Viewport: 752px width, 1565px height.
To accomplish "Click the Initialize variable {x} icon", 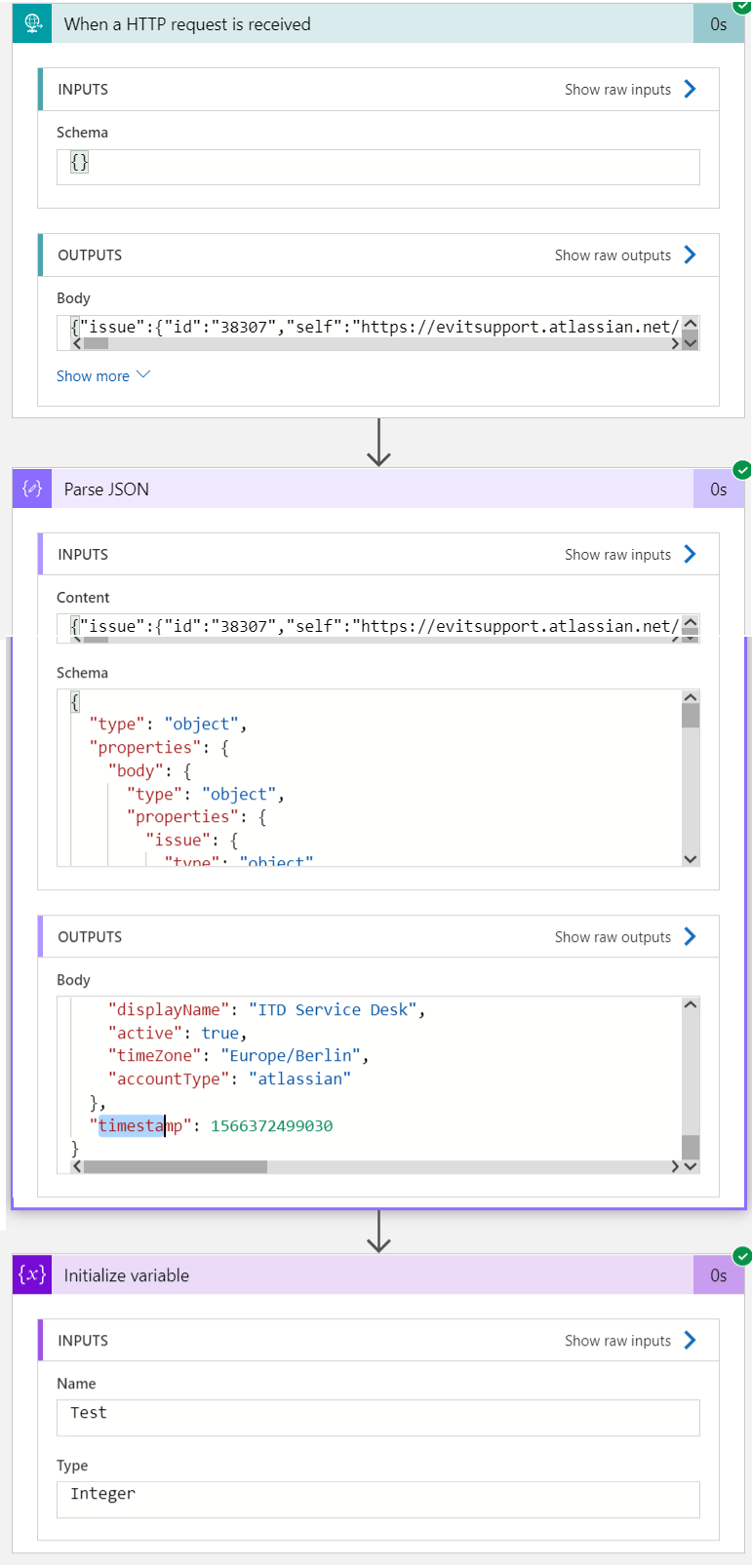I will [31, 1274].
